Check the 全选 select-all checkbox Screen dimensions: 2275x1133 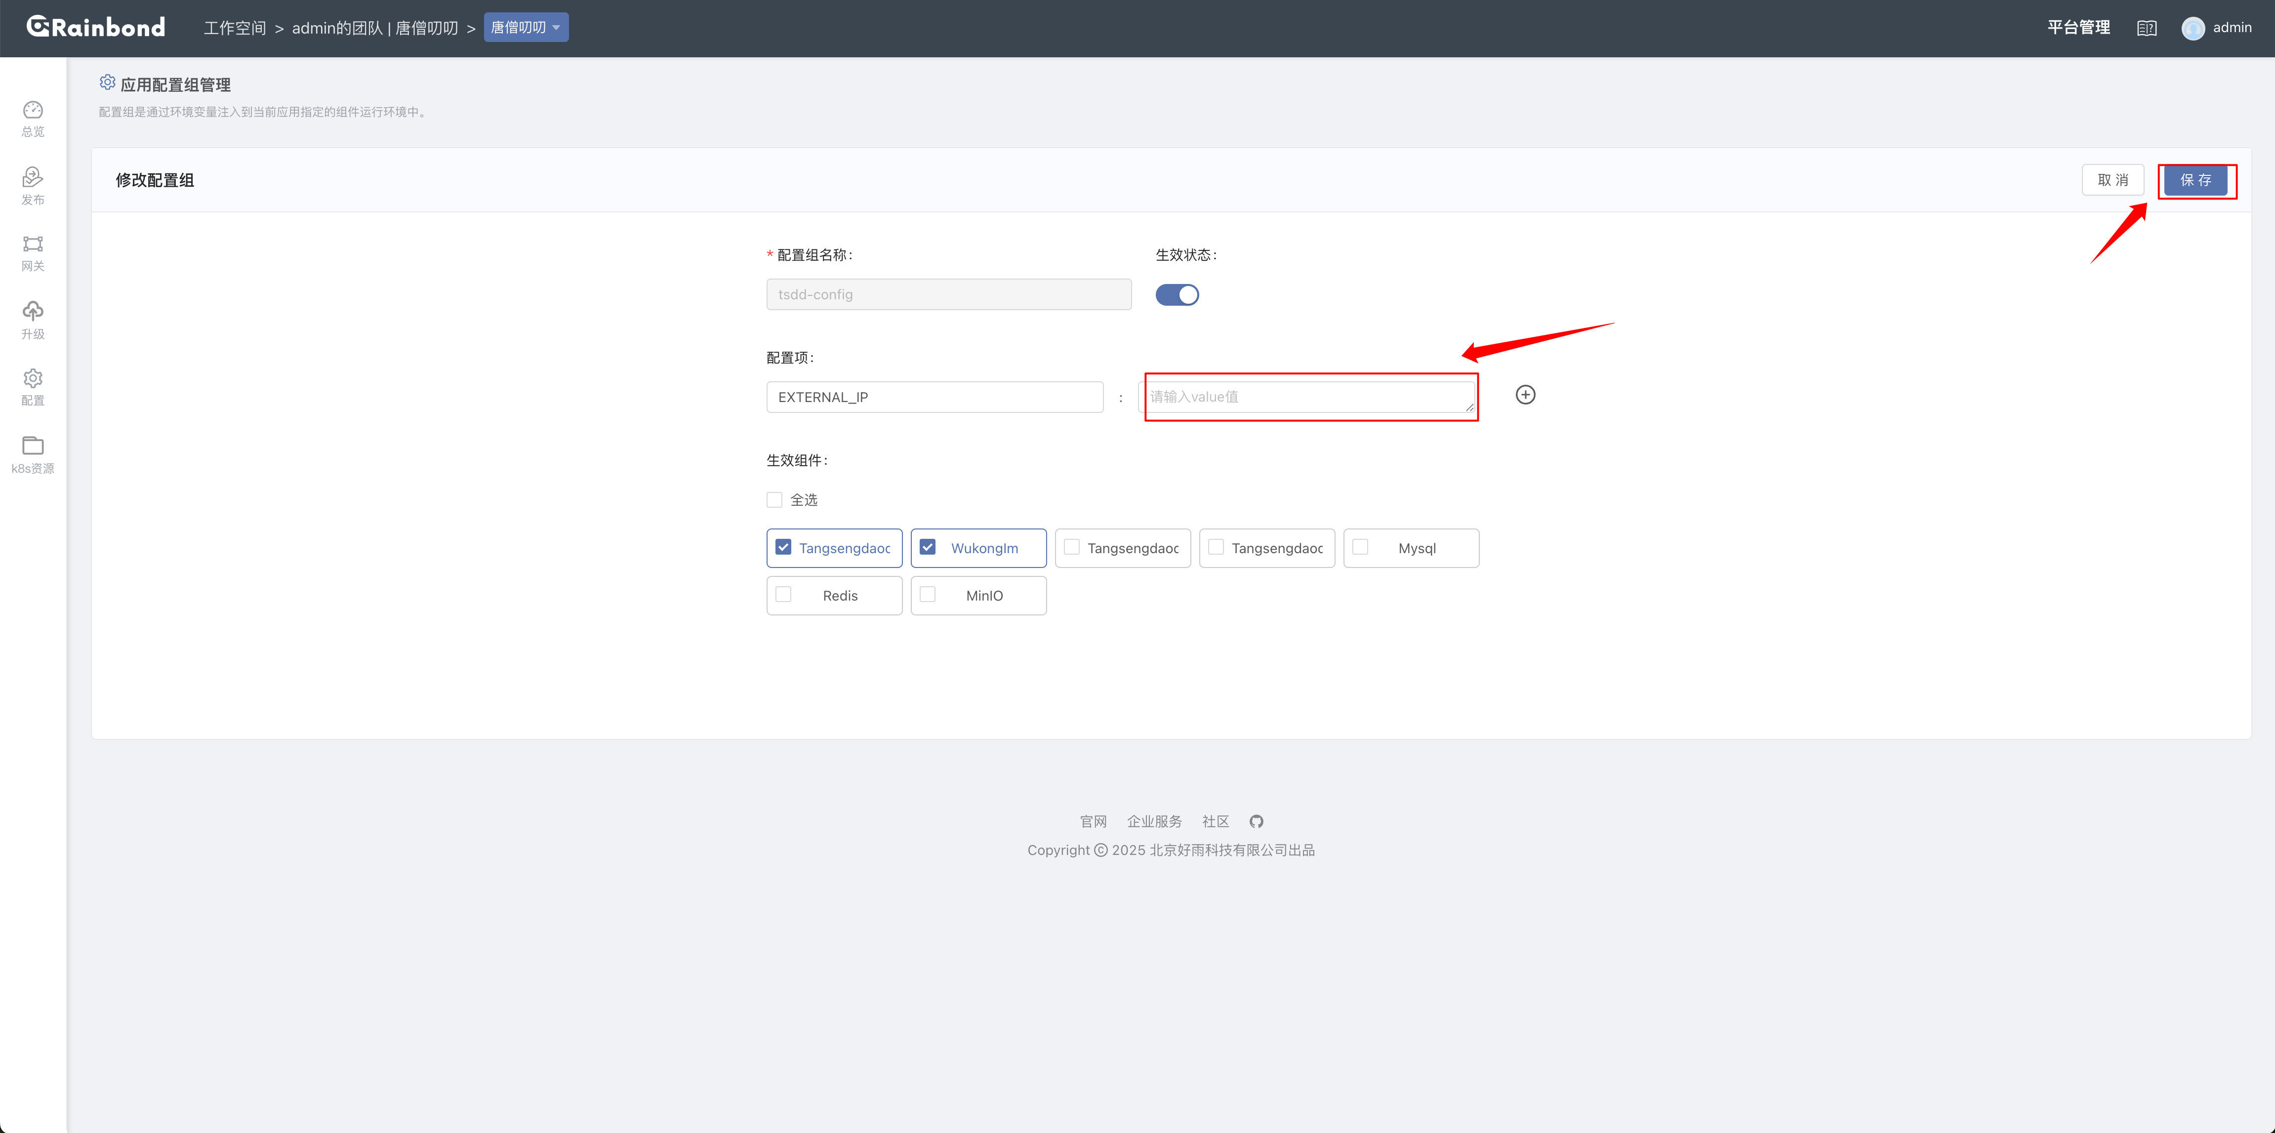(774, 500)
